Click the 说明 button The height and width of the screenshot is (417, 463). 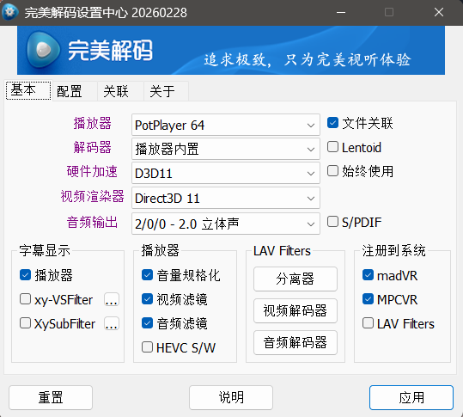(231, 398)
